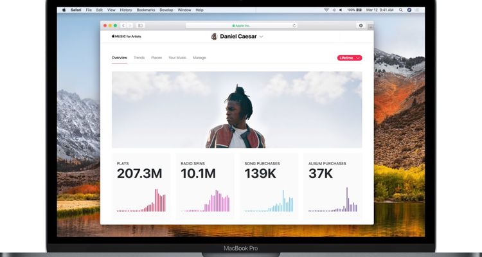Click the 37K album purchases value
The width and height of the screenshot is (482, 257).
click(321, 173)
